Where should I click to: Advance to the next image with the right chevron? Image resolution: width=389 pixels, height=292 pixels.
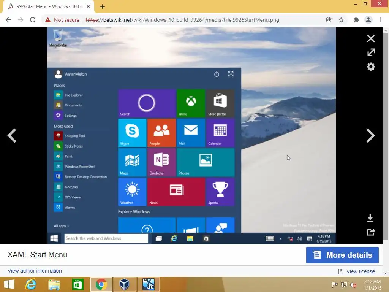(370, 136)
